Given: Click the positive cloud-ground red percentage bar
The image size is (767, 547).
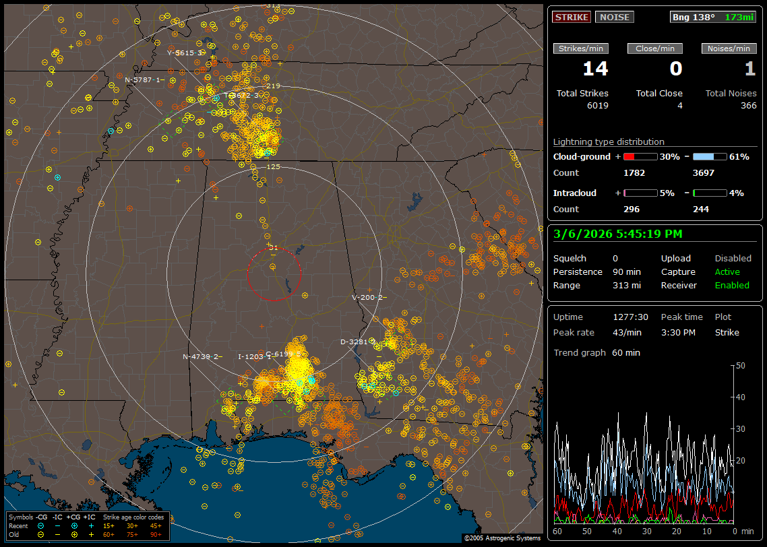Looking at the screenshot, I should coord(640,156).
